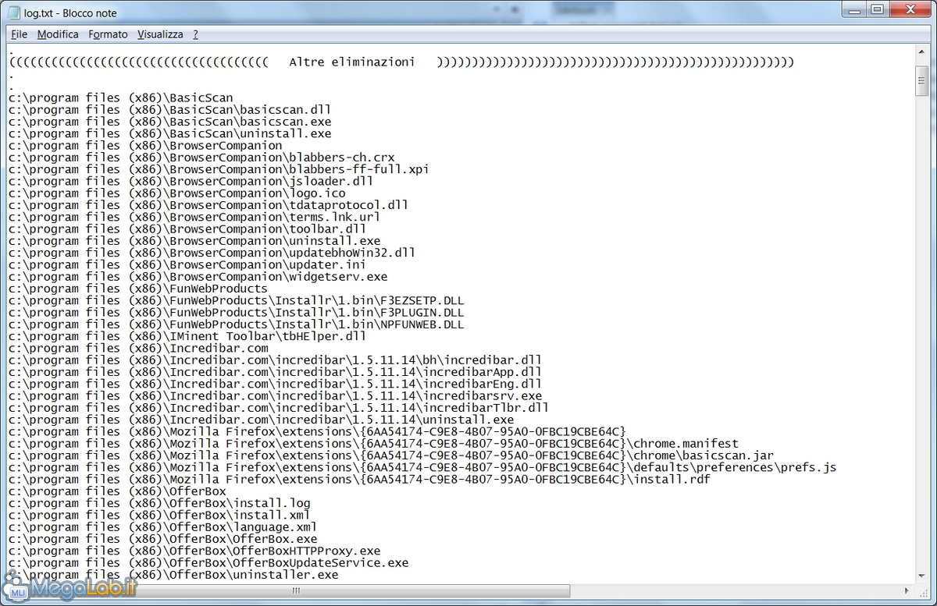937x606 pixels.
Task: Place cursor on 'chrome\basicscan.jar' line
Action: (391, 455)
